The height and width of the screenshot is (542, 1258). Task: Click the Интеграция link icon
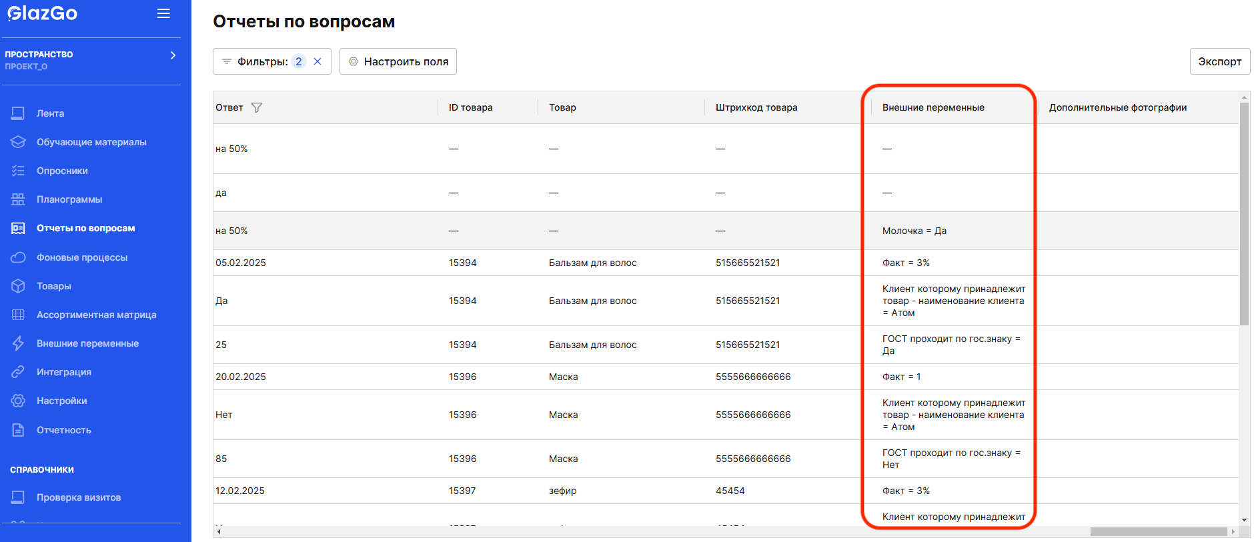click(x=18, y=372)
